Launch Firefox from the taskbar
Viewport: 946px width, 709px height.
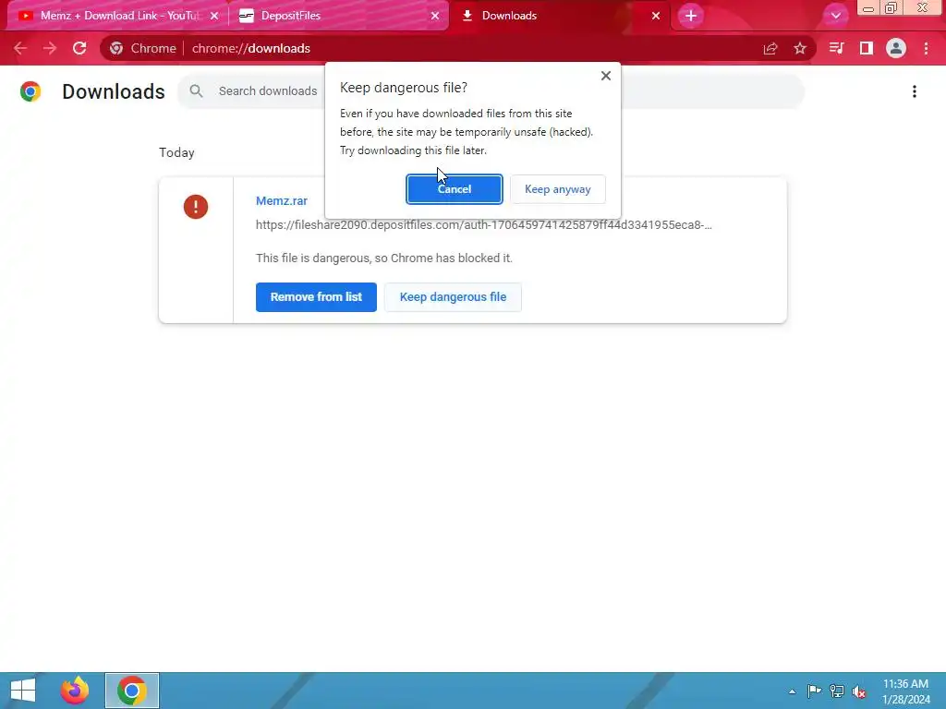75,691
